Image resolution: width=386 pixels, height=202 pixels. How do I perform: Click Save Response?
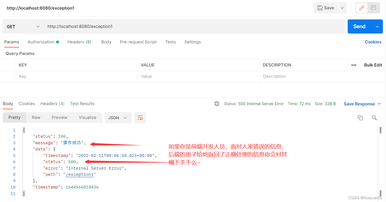click(x=359, y=104)
